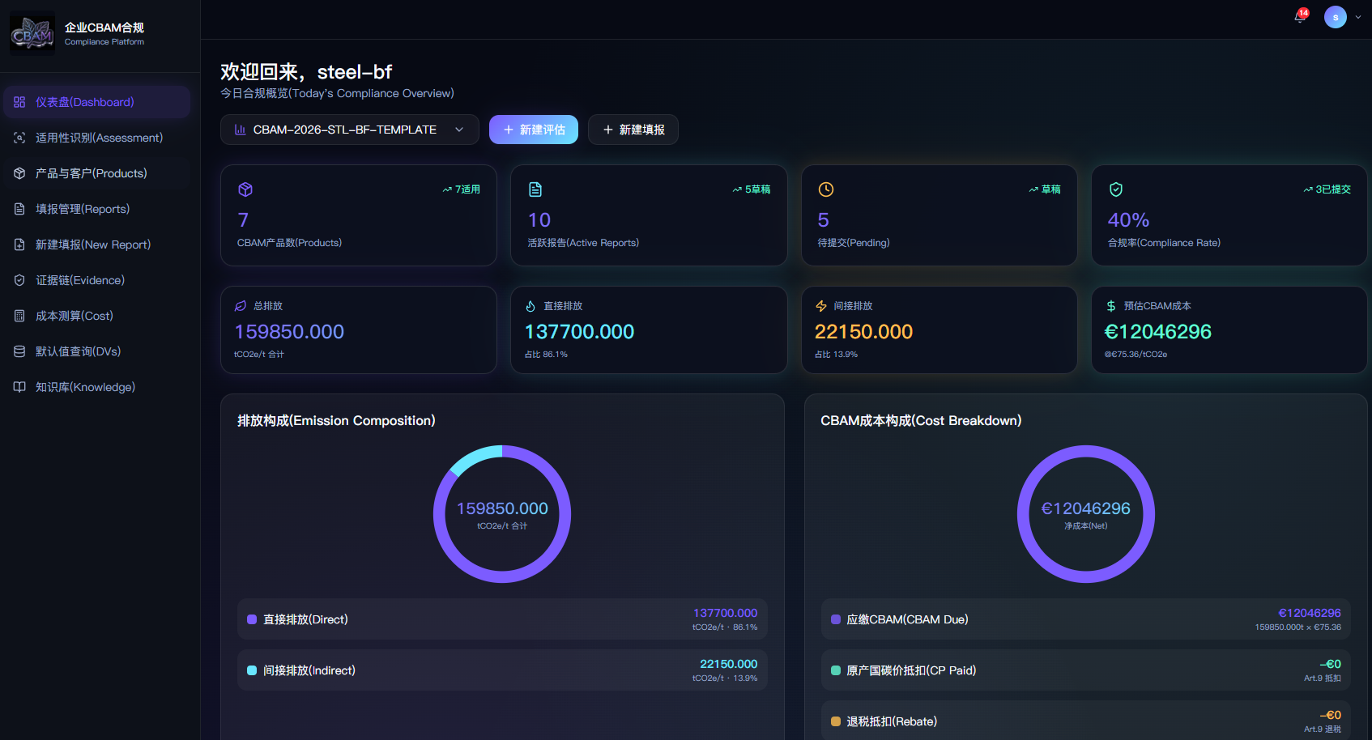This screenshot has height=740, width=1372.
Task: Open 默认值查询(DVs) page
Action: click(x=96, y=351)
